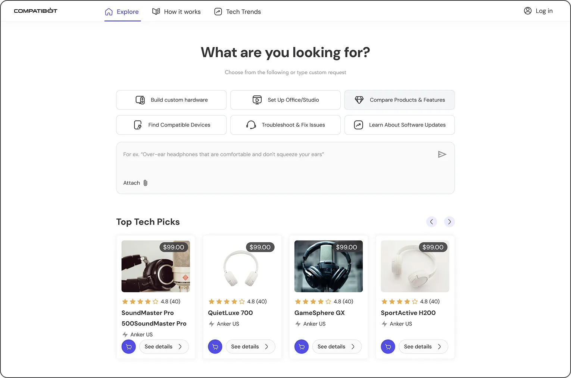Choose Find Compatible Devices
Screen dimensions: 571x378
tap(171, 125)
